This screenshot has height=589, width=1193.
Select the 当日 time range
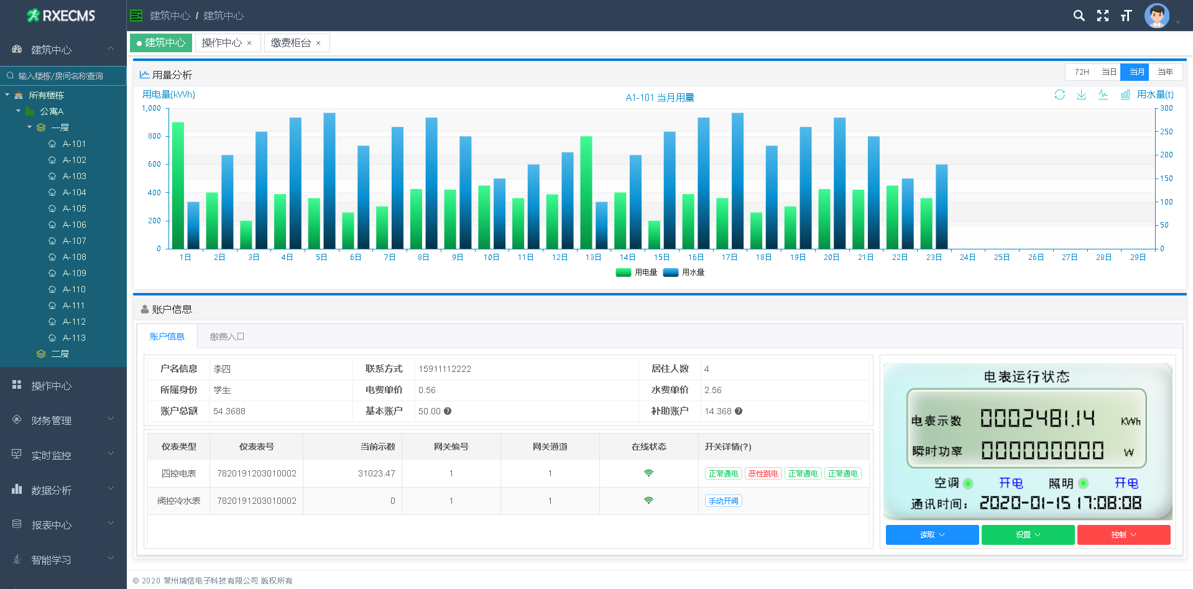point(1108,72)
